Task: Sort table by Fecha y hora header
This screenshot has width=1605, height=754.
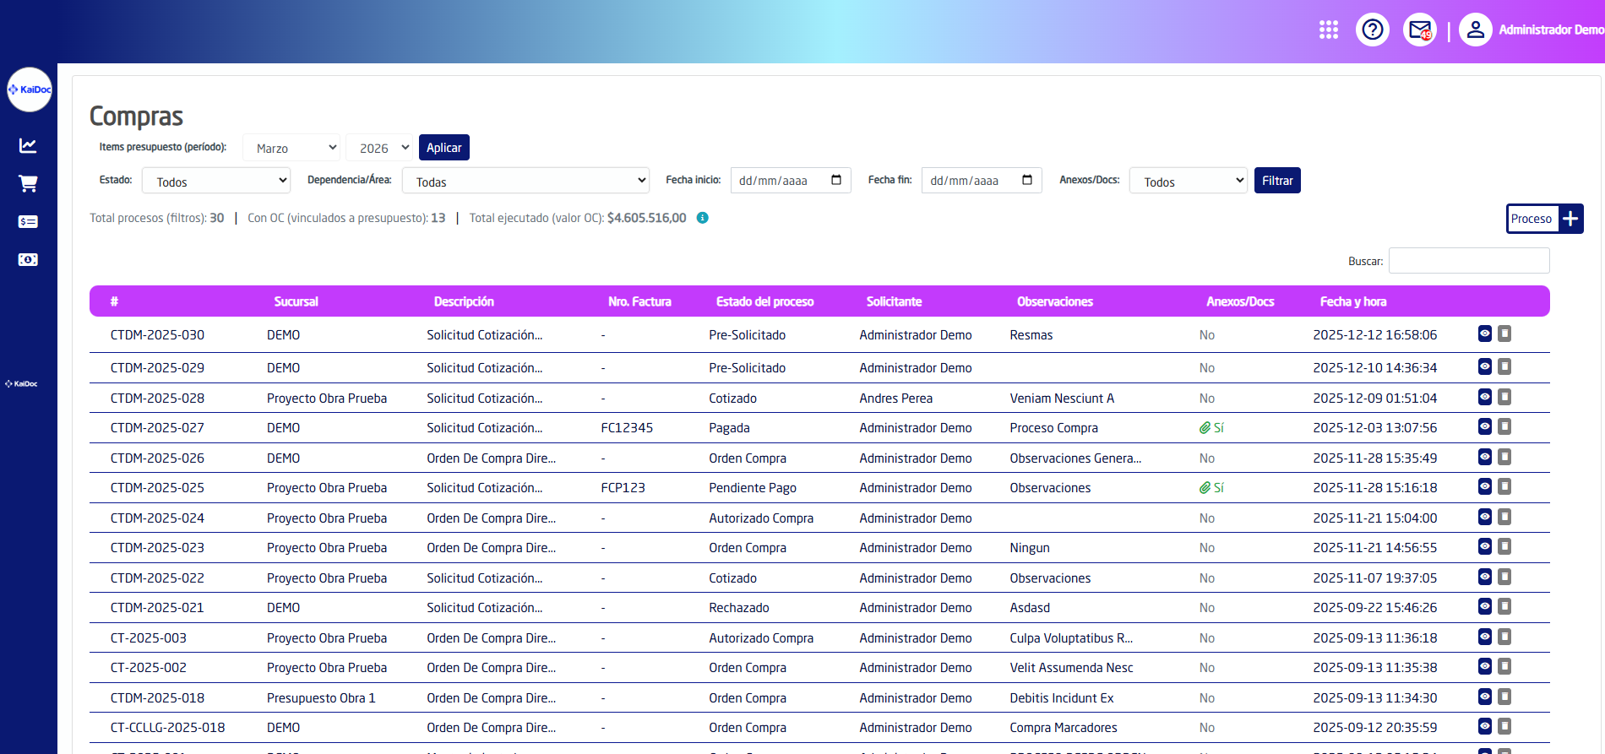Action: click(1352, 301)
